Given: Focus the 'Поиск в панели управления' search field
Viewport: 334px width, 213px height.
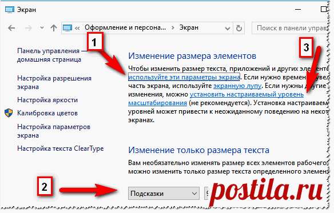Looking at the screenshot, I should click(289, 28).
